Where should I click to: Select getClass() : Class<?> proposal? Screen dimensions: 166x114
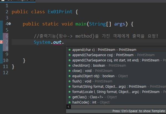[x=117, y=97]
